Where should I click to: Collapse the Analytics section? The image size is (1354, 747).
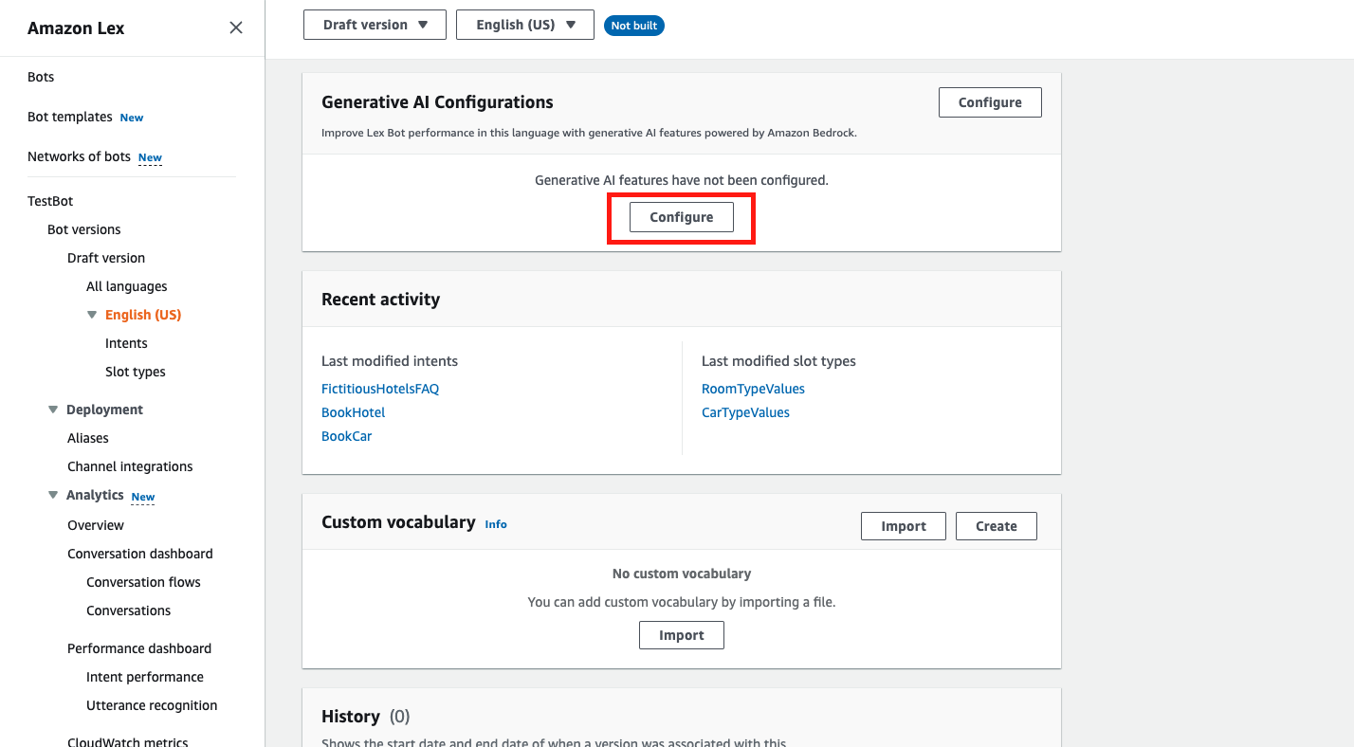pos(53,494)
